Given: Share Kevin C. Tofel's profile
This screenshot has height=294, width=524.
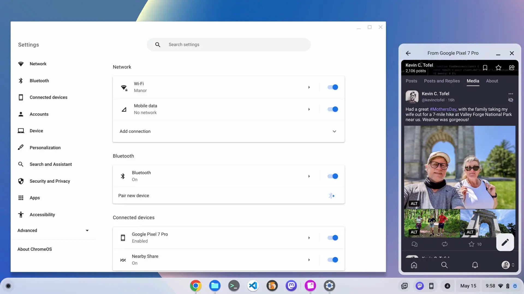Looking at the screenshot, I should click(x=512, y=68).
